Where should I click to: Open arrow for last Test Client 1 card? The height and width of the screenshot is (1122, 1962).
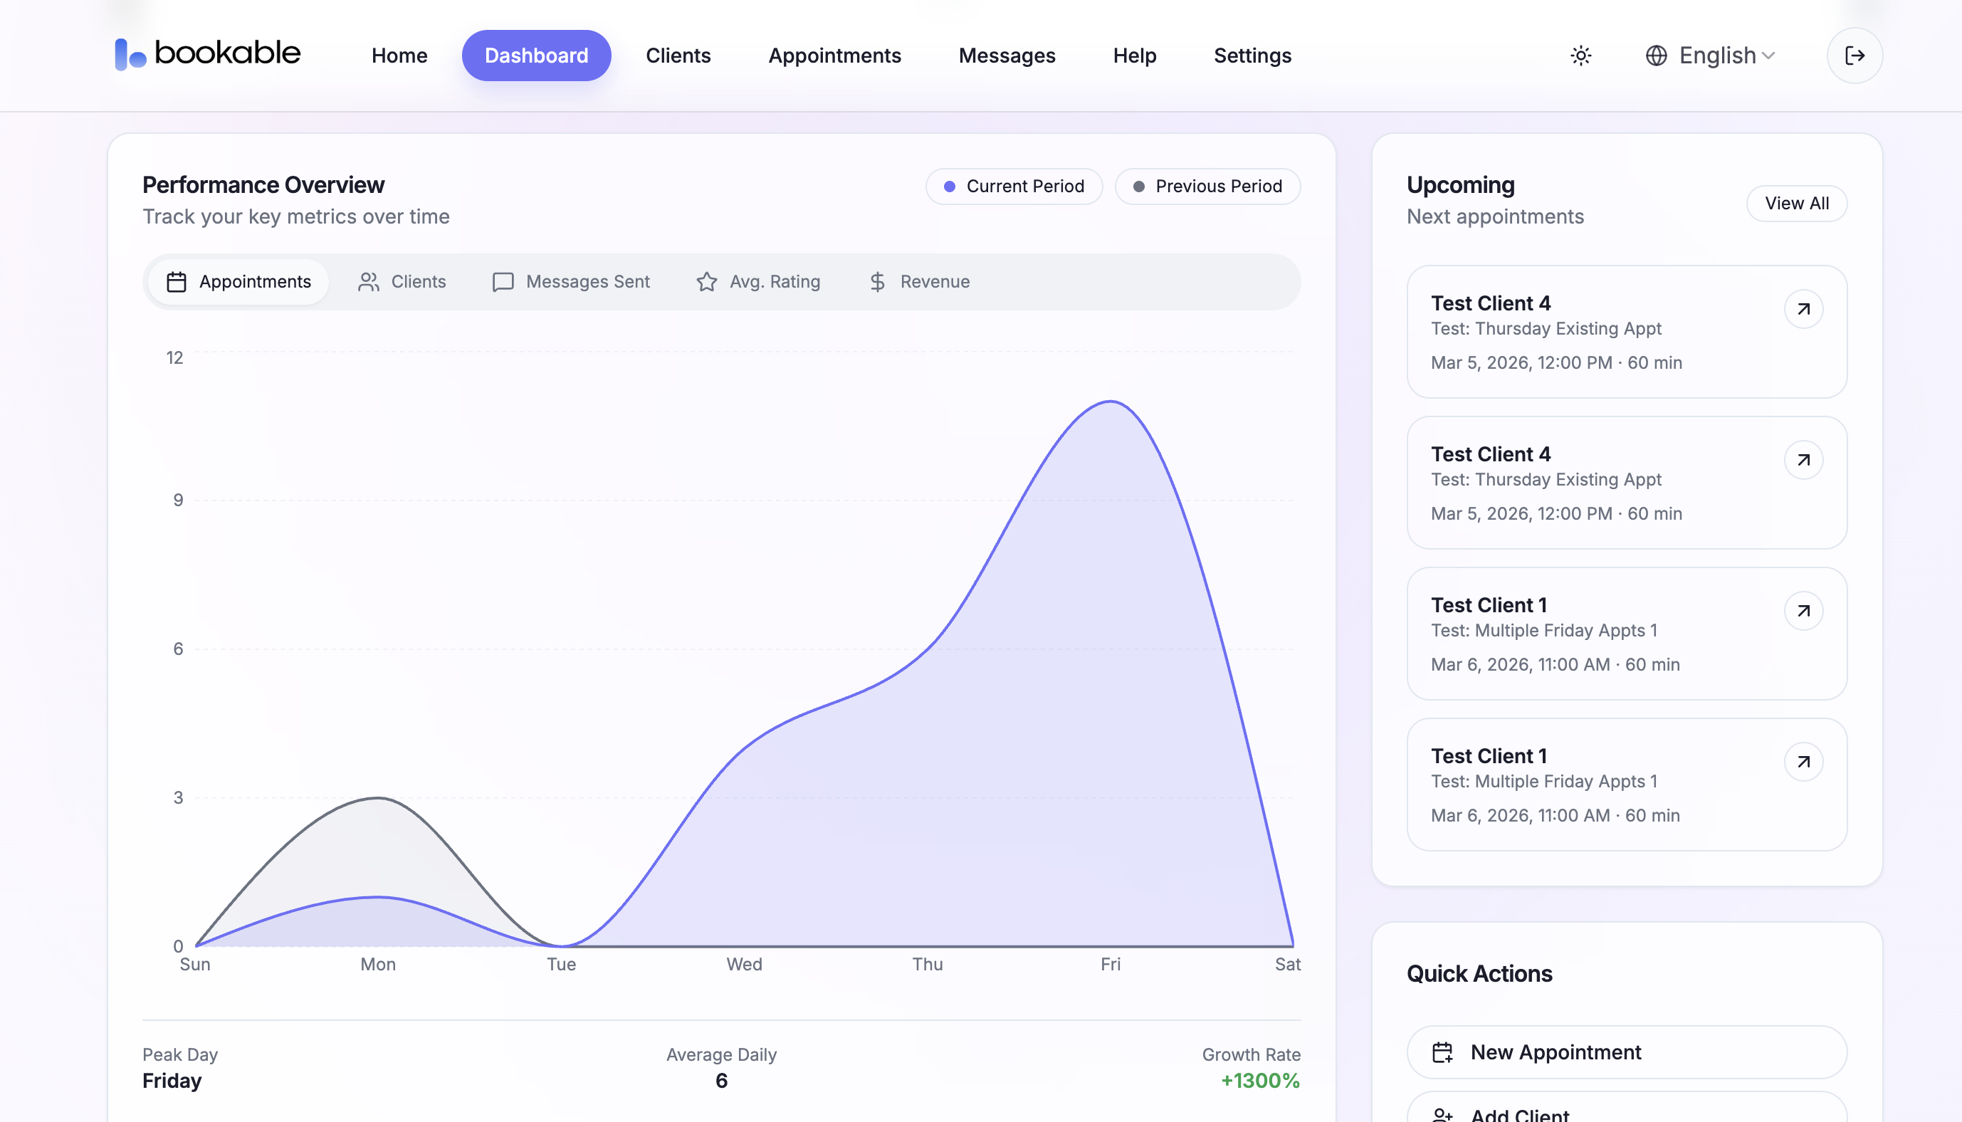1803,762
